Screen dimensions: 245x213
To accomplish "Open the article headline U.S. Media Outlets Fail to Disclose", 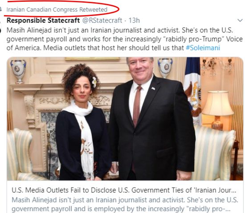I will pos(124,190).
